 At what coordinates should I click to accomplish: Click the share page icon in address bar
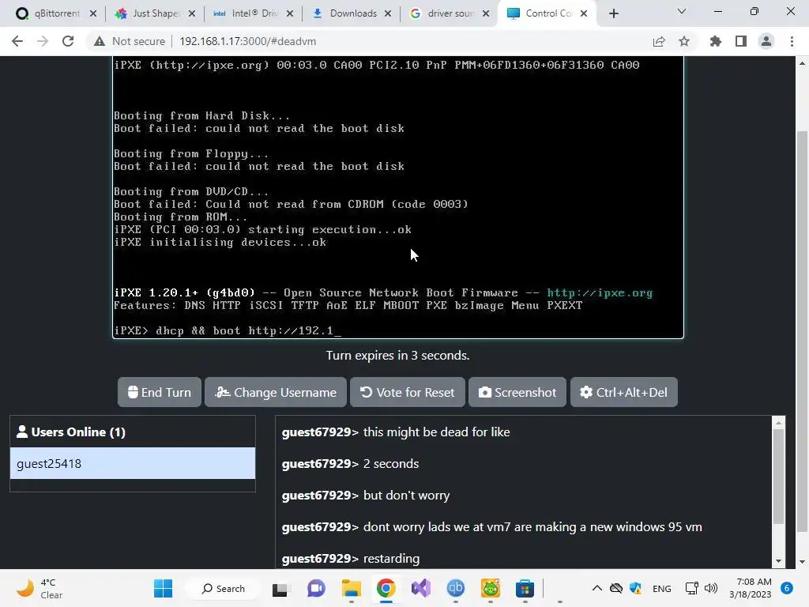click(x=659, y=41)
